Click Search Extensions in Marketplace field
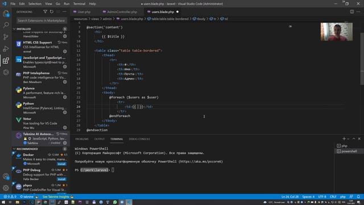This screenshot has width=364, height=205. [42, 20]
